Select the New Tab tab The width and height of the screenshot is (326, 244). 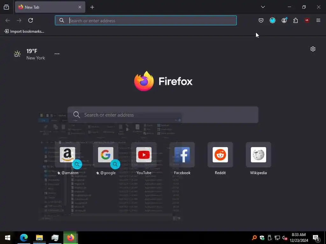coord(50,7)
